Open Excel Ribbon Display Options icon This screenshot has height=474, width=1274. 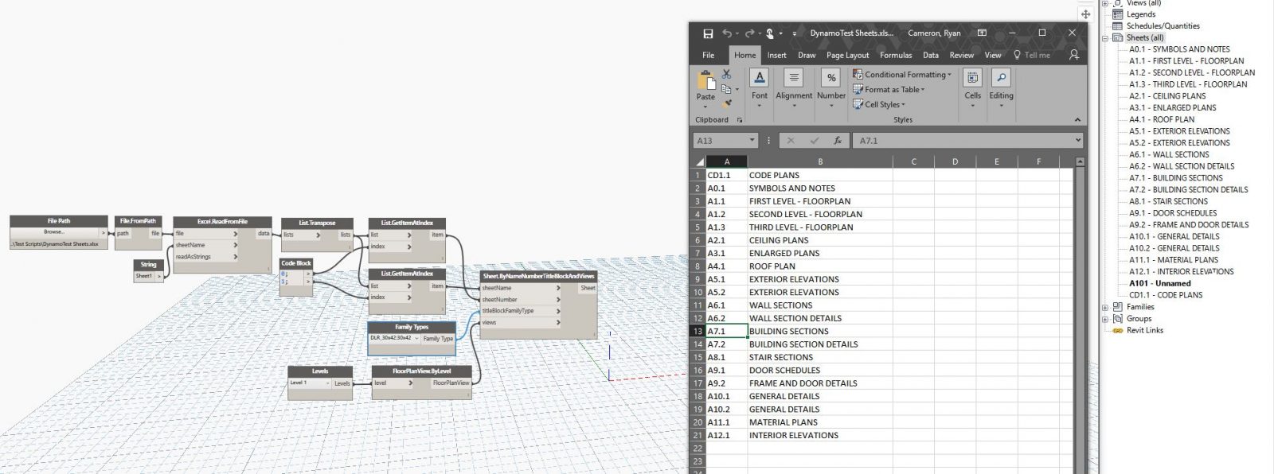pyautogui.click(x=982, y=33)
